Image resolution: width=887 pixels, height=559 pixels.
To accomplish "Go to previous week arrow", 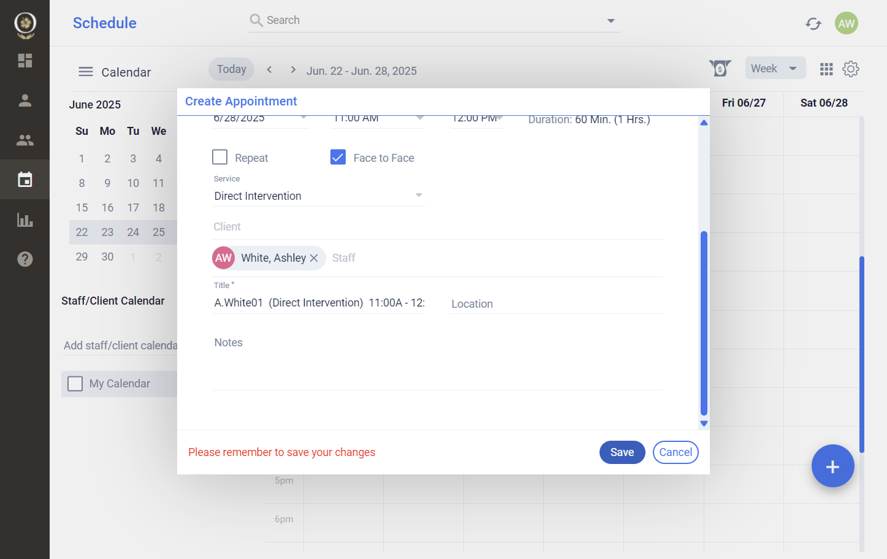I will pos(269,69).
